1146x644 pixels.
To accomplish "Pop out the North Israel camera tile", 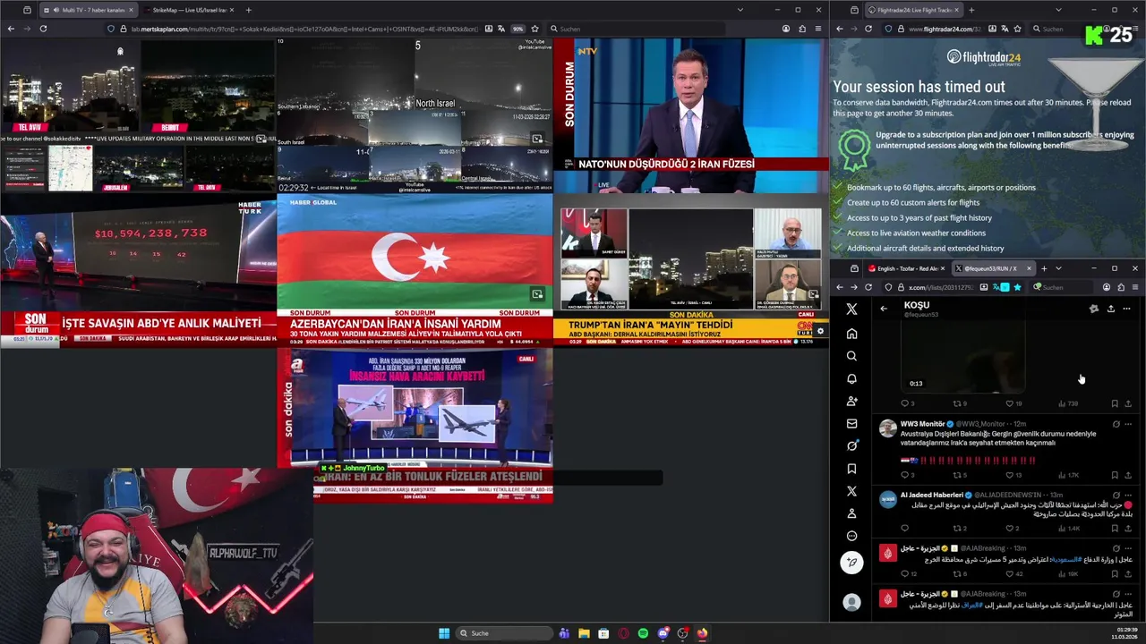I will click(x=536, y=139).
